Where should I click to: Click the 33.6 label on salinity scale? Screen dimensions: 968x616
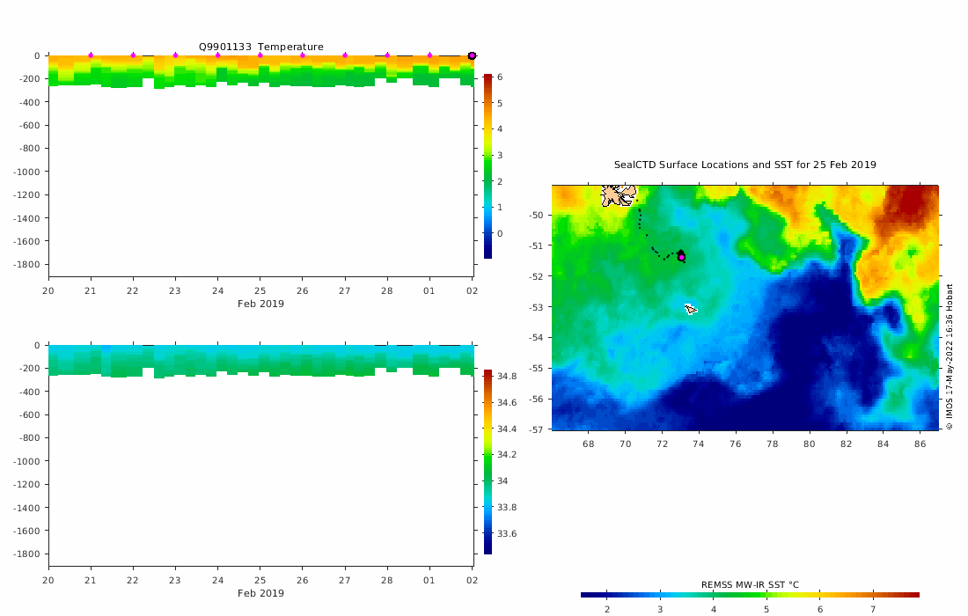(x=507, y=534)
